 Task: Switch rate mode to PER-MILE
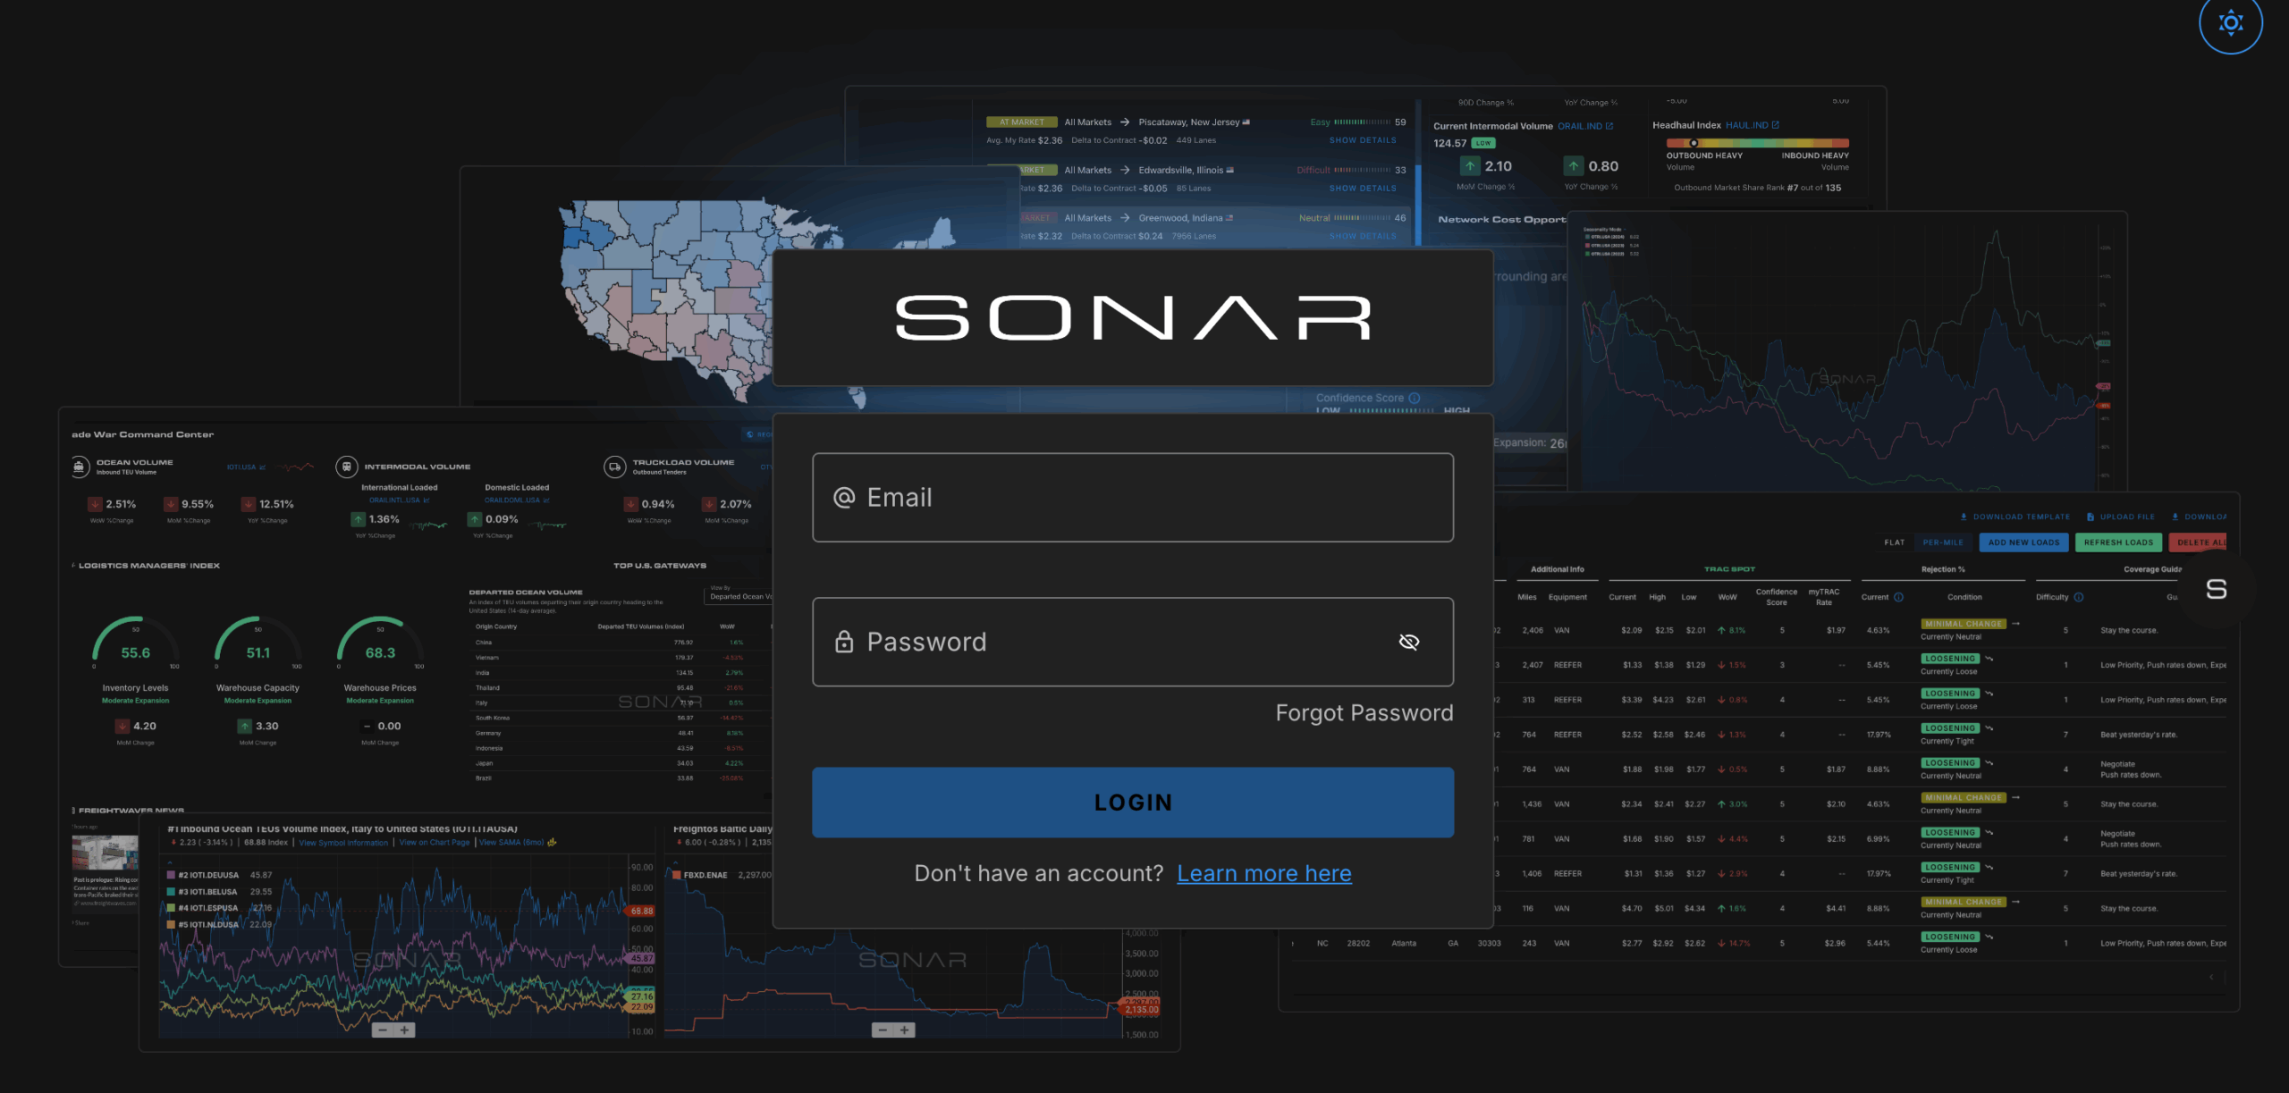(x=1943, y=542)
